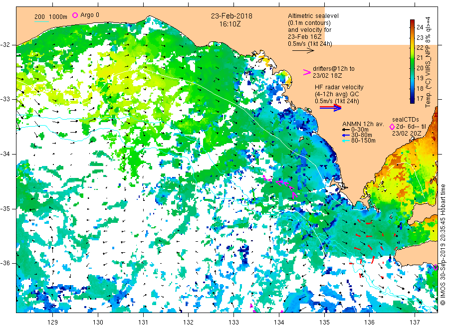
Task: Click the cyan 80-150m ANMN arrow symbol
Action: pyautogui.click(x=346, y=141)
